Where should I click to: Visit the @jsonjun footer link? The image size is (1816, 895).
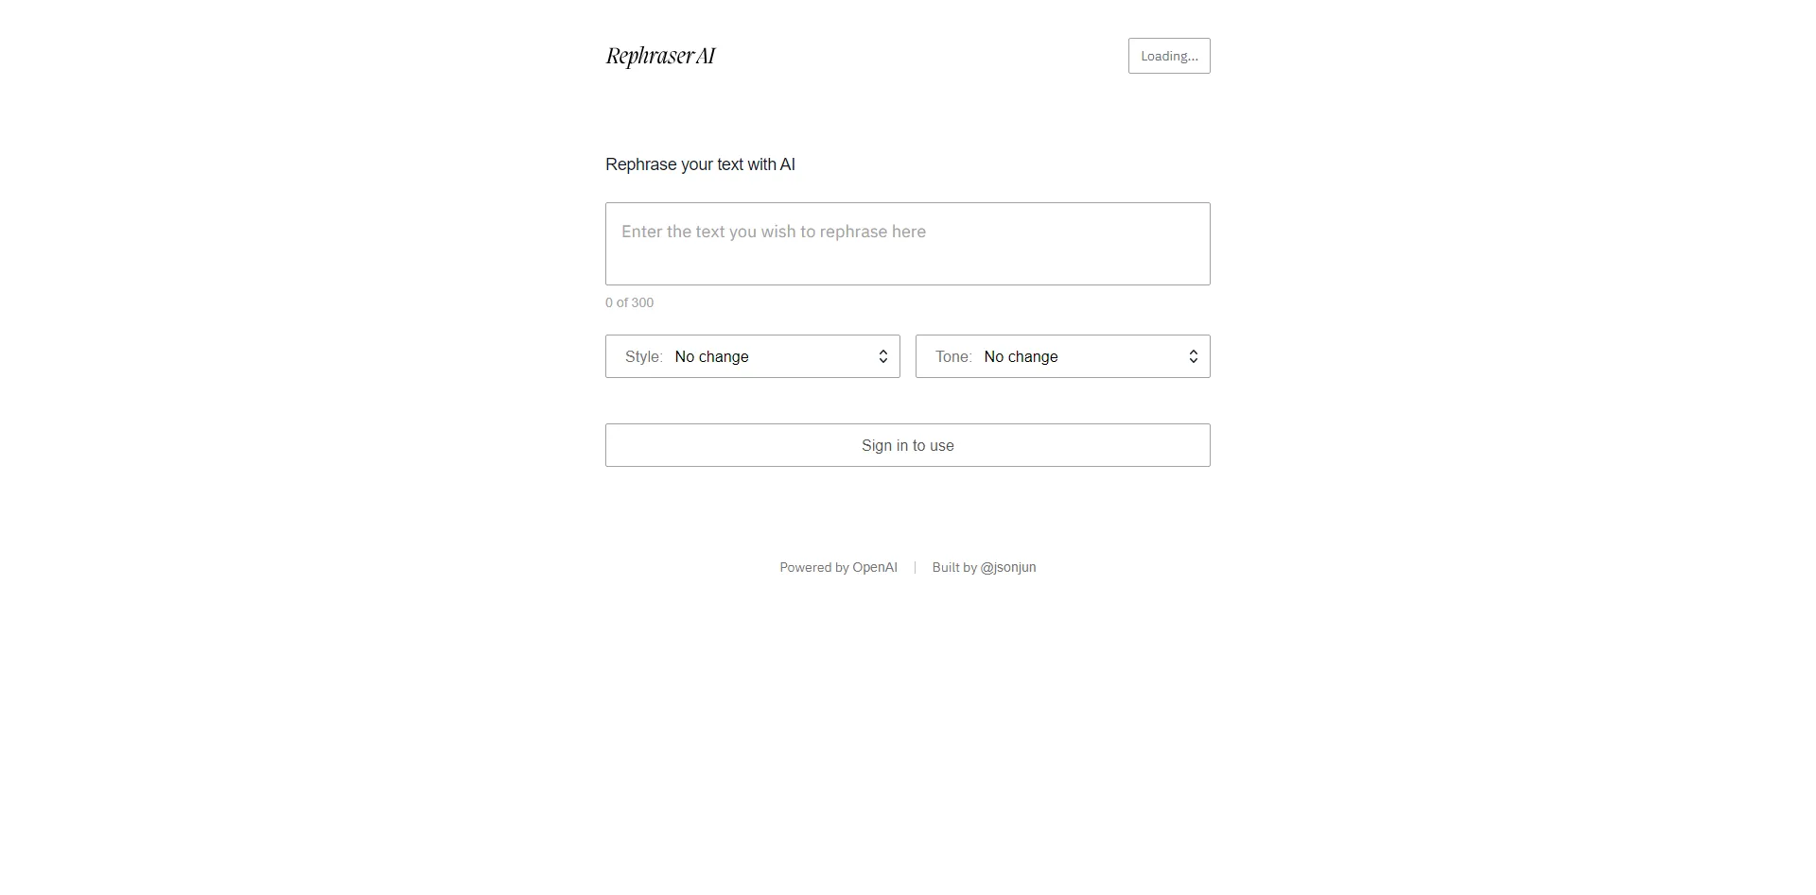[x=1007, y=567]
